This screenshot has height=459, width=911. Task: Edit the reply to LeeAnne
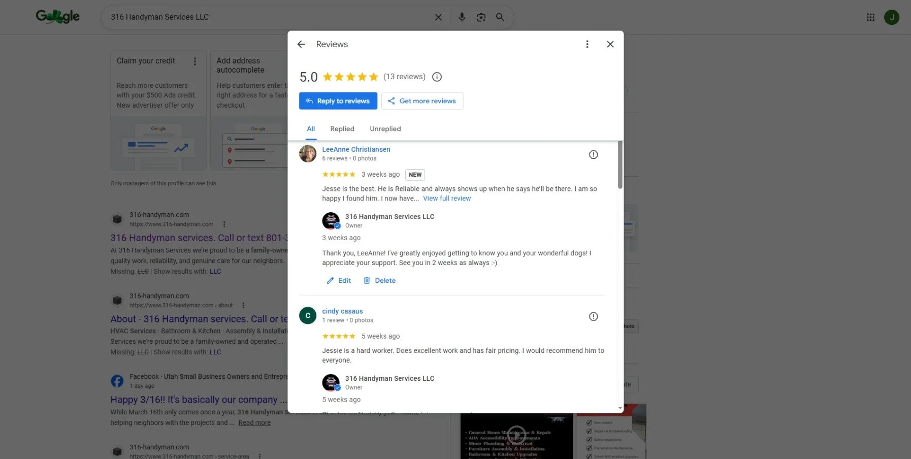point(339,280)
